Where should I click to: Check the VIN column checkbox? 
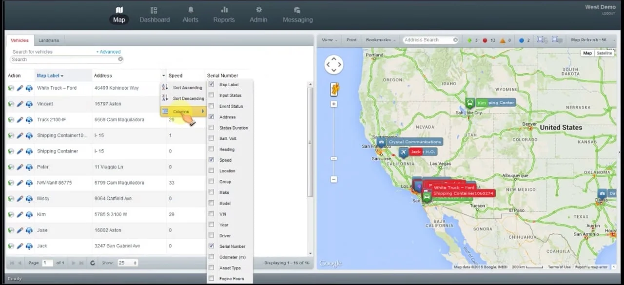click(211, 214)
